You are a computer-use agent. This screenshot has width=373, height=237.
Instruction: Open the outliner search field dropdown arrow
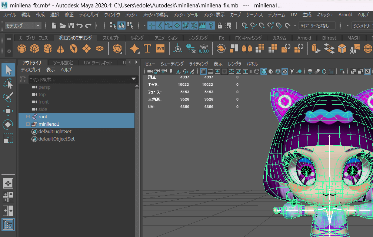tap(134, 79)
